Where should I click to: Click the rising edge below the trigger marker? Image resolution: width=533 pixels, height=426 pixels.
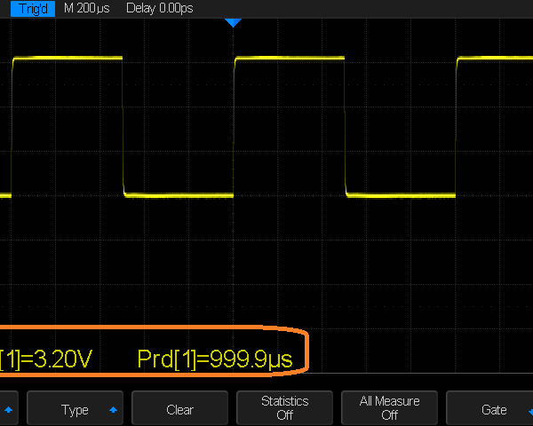point(234,124)
